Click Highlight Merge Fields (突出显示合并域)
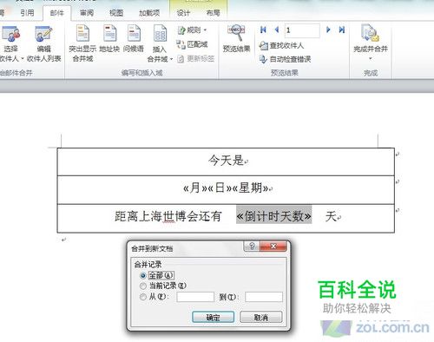434x342 pixels. pyautogui.click(x=82, y=43)
